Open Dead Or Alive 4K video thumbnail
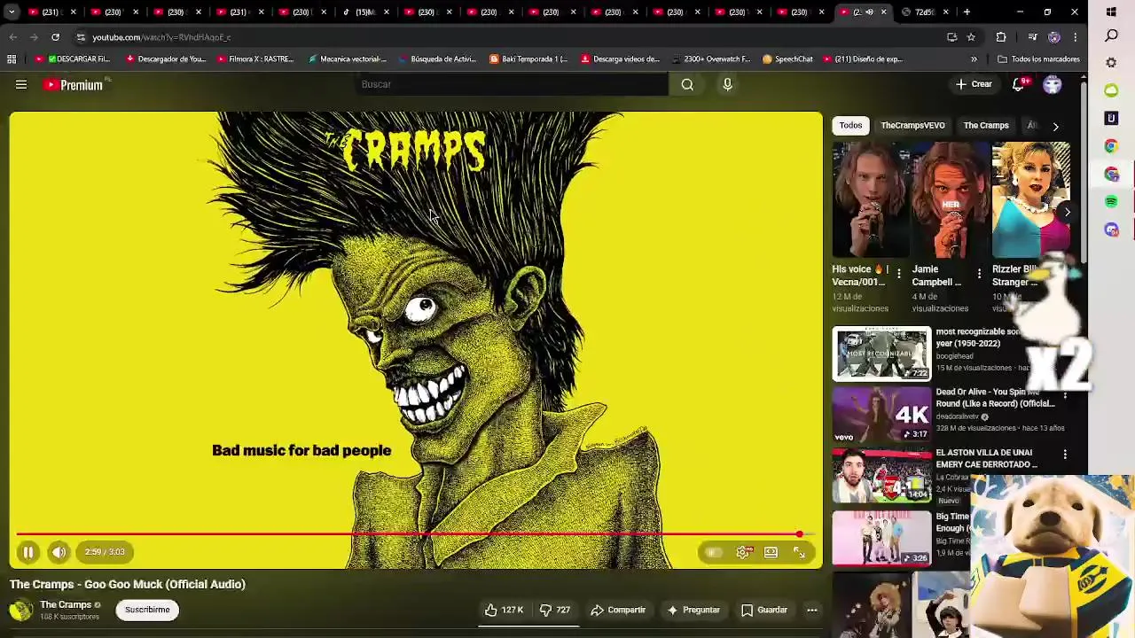 pos(881,415)
